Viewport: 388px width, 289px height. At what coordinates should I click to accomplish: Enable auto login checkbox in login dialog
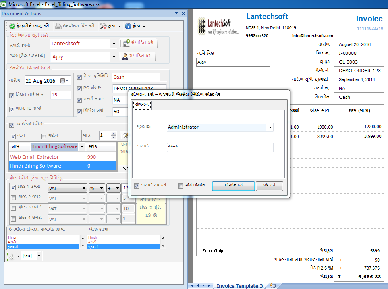[181, 186]
